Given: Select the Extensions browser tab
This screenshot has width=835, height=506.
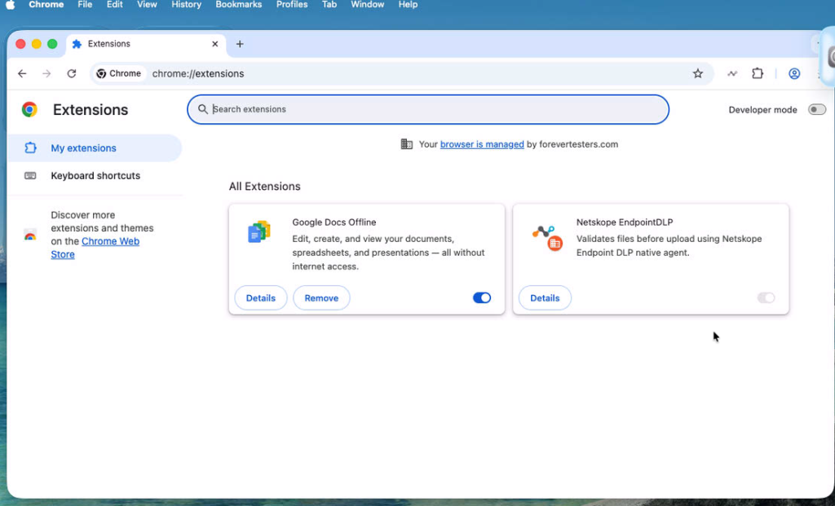Looking at the screenshot, I should point(146,44).
